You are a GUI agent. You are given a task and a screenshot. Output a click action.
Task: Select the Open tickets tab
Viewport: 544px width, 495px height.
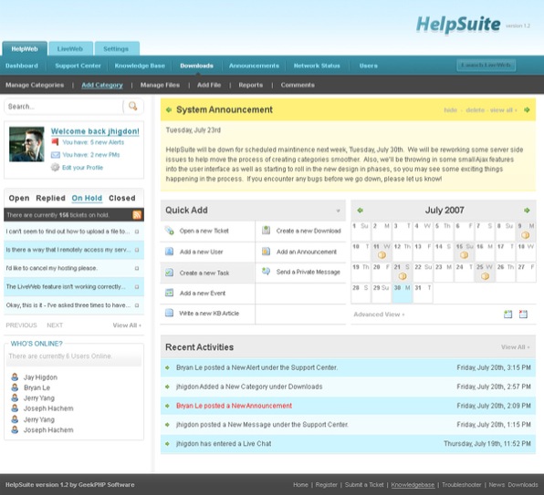tap(19, 198)
